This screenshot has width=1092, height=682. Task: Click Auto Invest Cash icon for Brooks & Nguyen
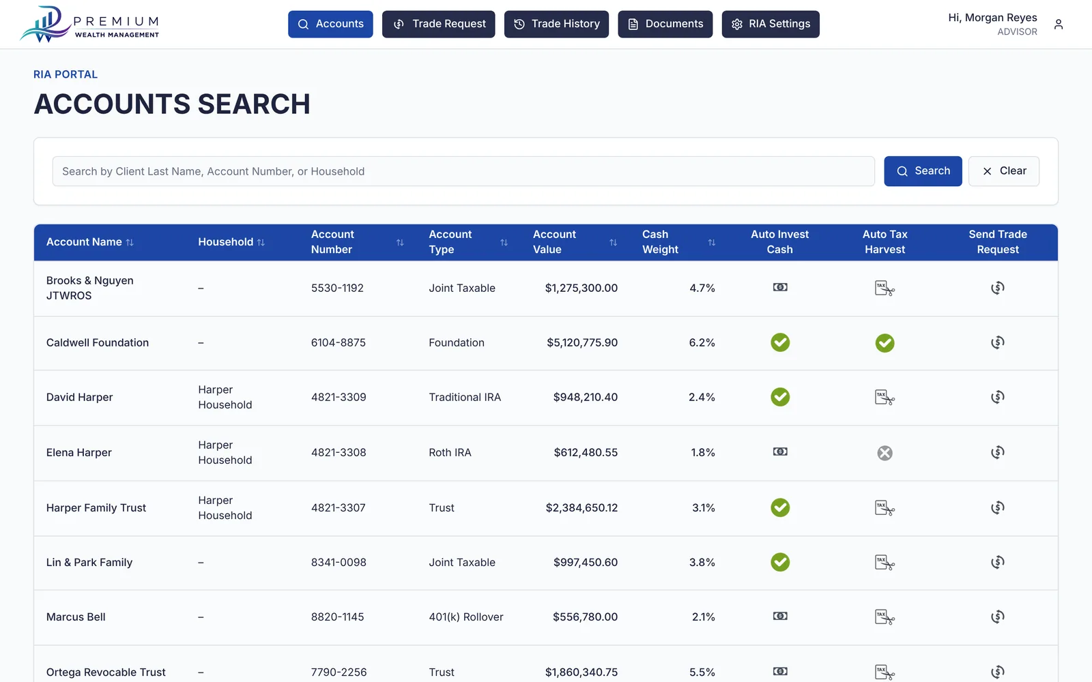[x=780, y=288]
